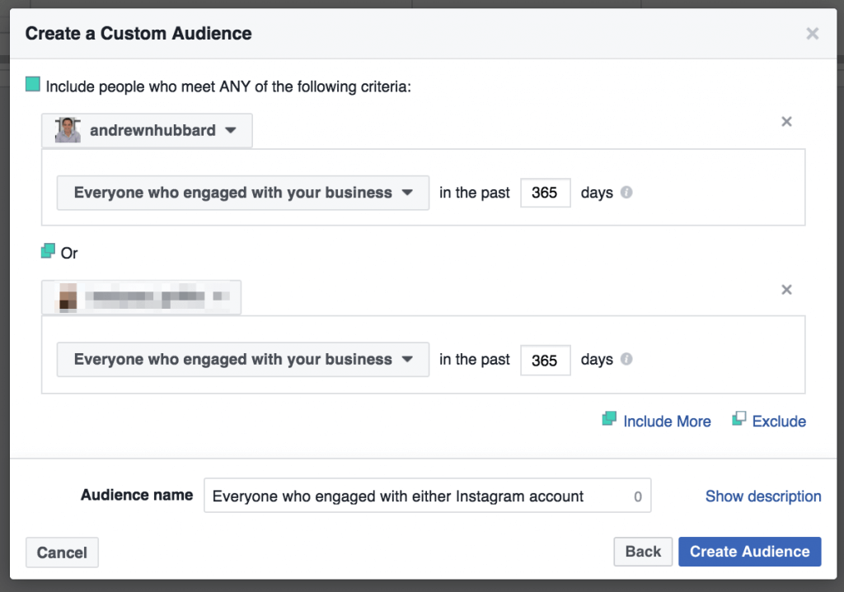Click the overlapping squares icon next to Or
Viewport: 844px width, 592px height.
coord(49,252)
